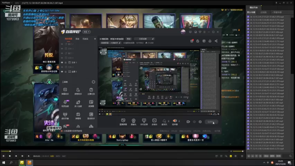Viewport: 295px width, 166px height.
Task: Open the 歌词助手 tool
Action: (91, 116)
